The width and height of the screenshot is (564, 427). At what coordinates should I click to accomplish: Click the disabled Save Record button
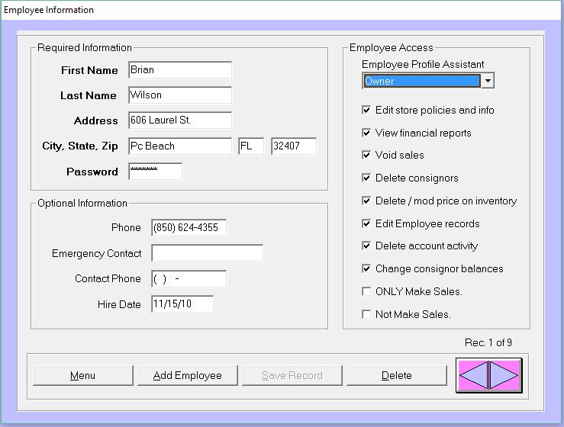point(292,376)
